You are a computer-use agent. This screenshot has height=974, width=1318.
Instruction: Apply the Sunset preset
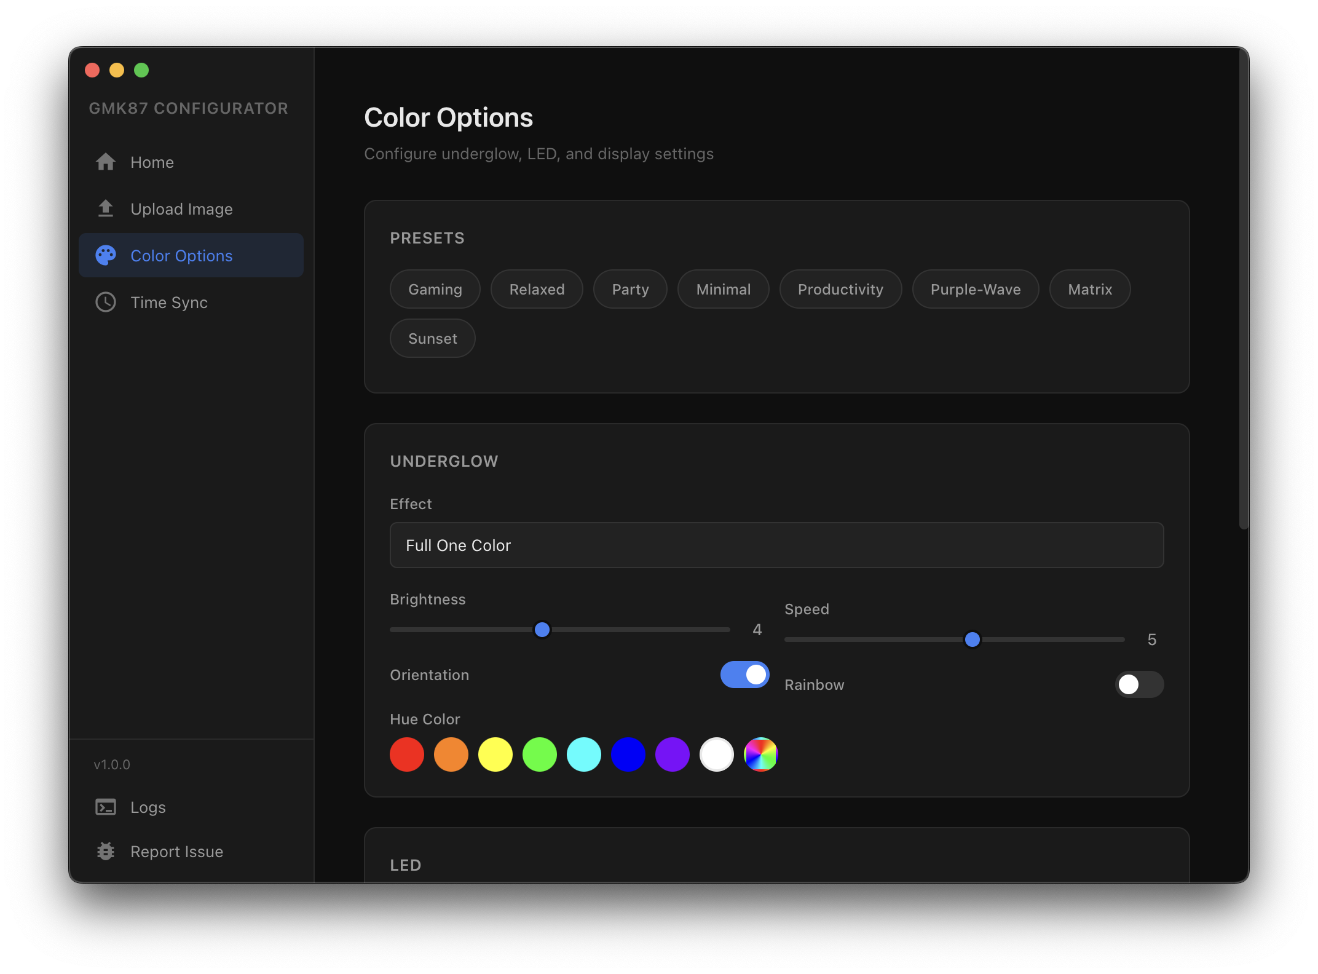(432, 338)
